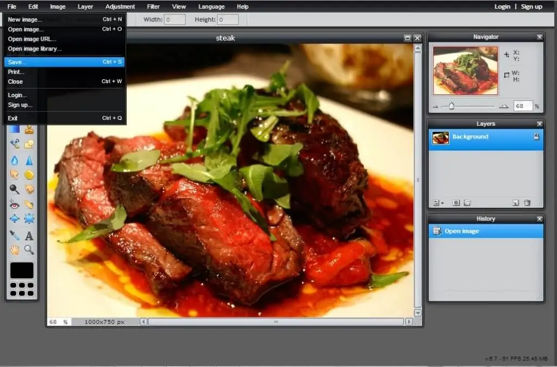Viewport: 557px width, 367px height.
Task: Select the Hand pan tool
Action: click(x=15, y=250)
